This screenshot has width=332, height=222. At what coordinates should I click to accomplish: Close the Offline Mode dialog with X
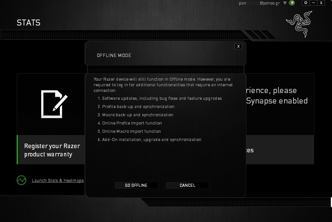[238, 46]
